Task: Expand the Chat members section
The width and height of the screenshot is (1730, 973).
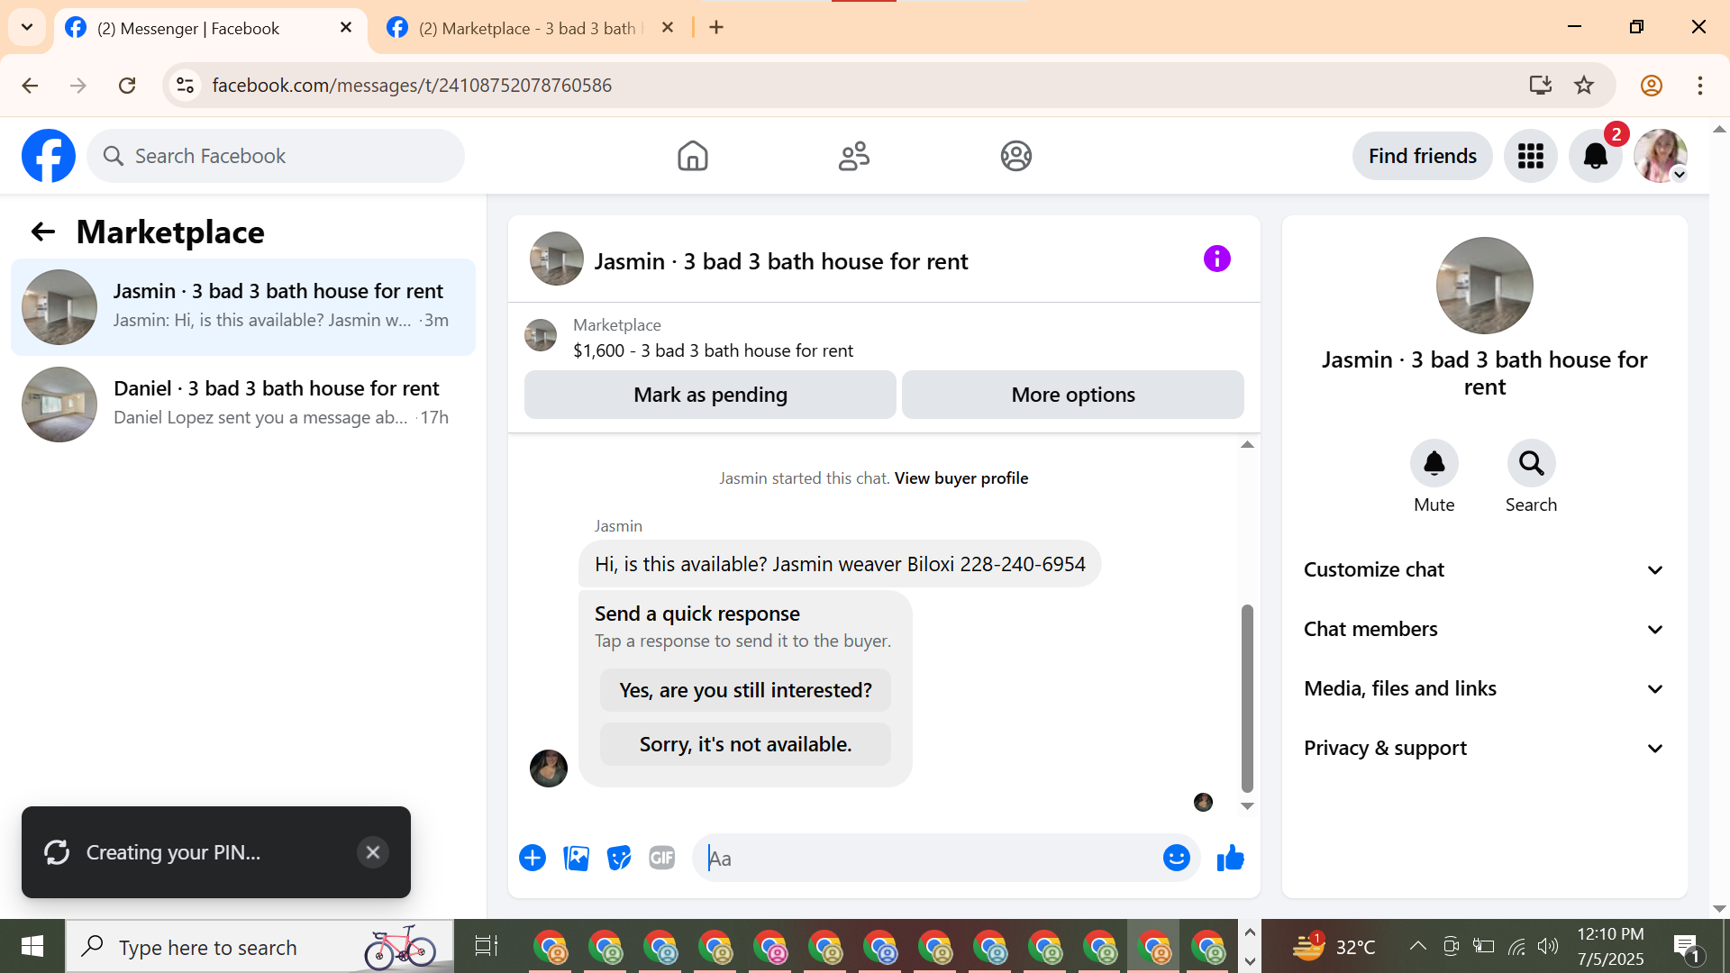Action: [x=1484, y=630]
